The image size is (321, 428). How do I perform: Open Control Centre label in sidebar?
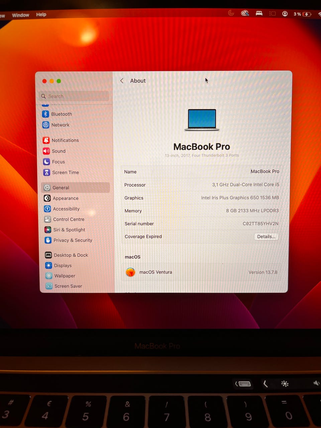[69, 219]
